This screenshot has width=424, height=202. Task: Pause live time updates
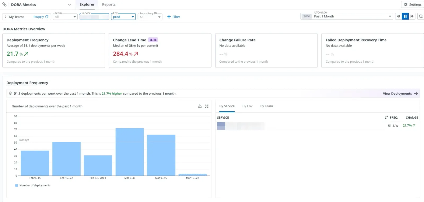tap(405, 16)
